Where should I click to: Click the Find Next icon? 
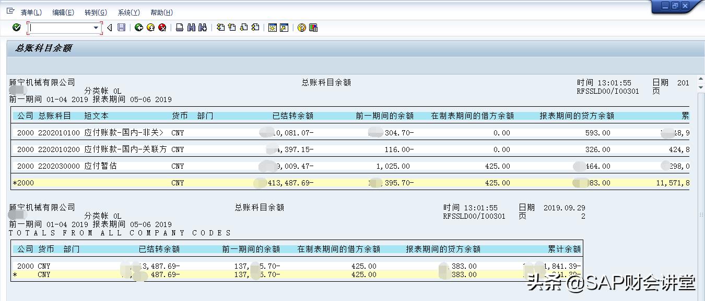coord(203,27)
